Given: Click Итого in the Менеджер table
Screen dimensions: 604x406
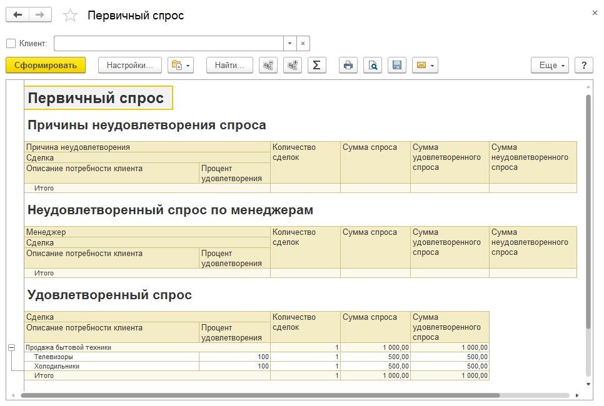Looking at the screenshot, I should pos(148,273).
